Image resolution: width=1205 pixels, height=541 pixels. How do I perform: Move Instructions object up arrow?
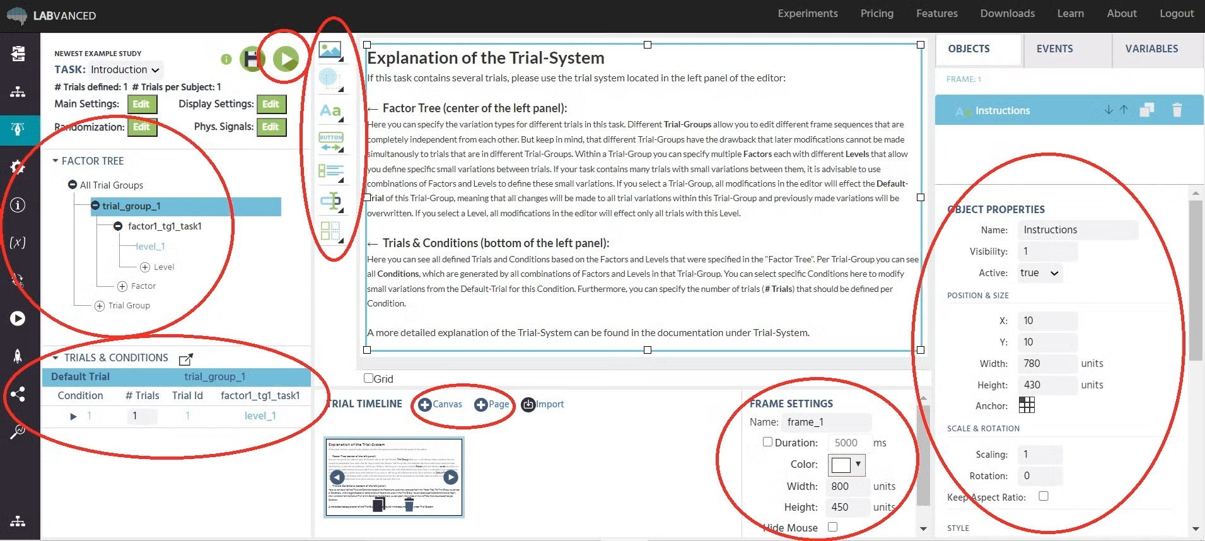(1124, 110)
